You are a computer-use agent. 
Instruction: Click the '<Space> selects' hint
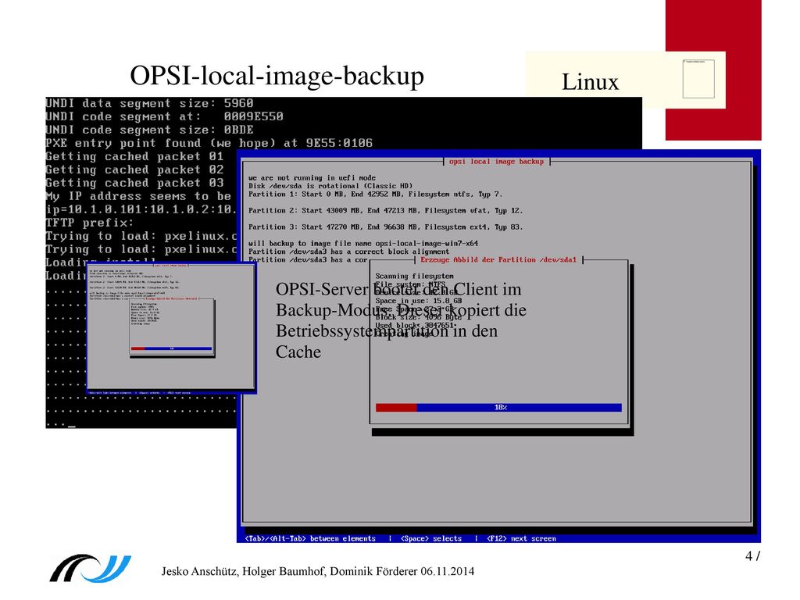(431, 538)
